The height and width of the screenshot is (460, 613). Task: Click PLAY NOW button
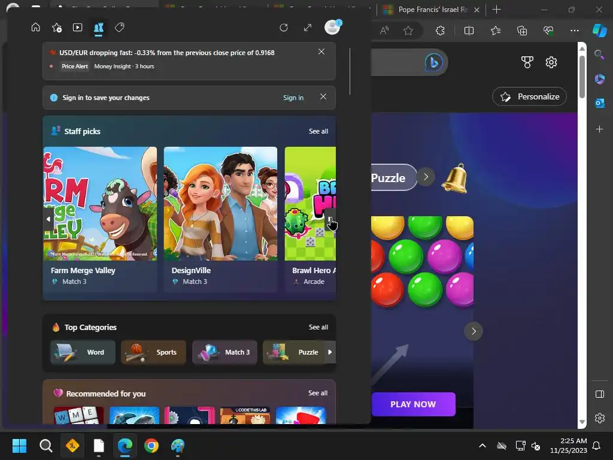tap(413, 404)
